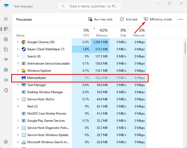Open Task Manager settings gear
The image size is (187, 148).
click(6, 142)
